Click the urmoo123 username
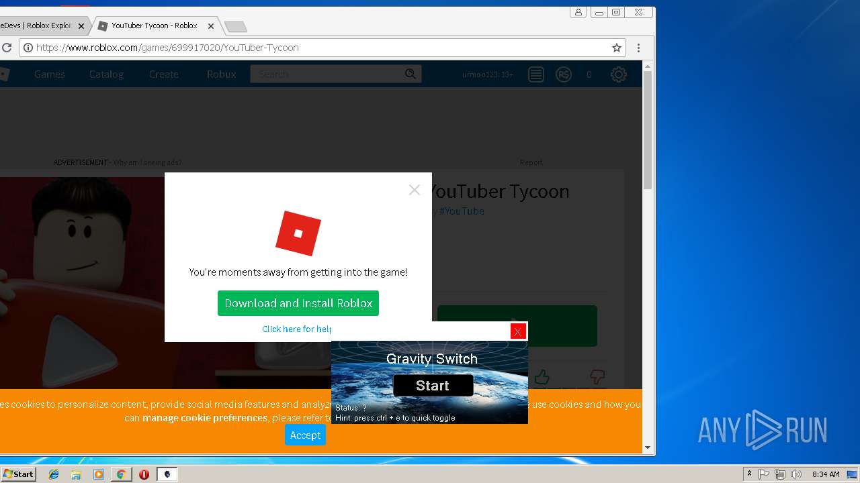The height and width of the screenshot is (483, 860). pos(488,74)
